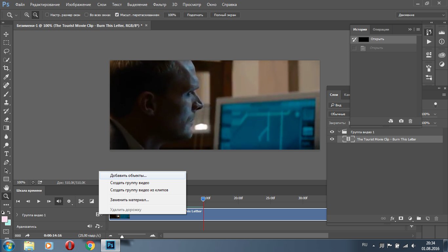Select the Hand tool

coord(6,188)
